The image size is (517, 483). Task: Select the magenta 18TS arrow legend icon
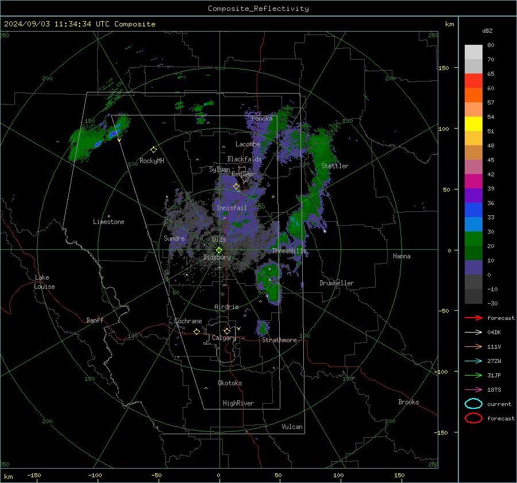(473, 390)
